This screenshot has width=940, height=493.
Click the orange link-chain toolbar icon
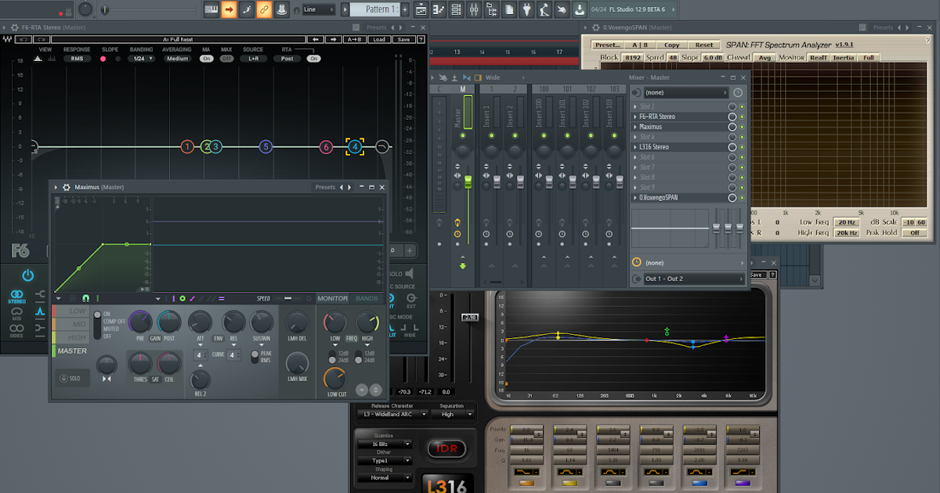coord(264,9)
